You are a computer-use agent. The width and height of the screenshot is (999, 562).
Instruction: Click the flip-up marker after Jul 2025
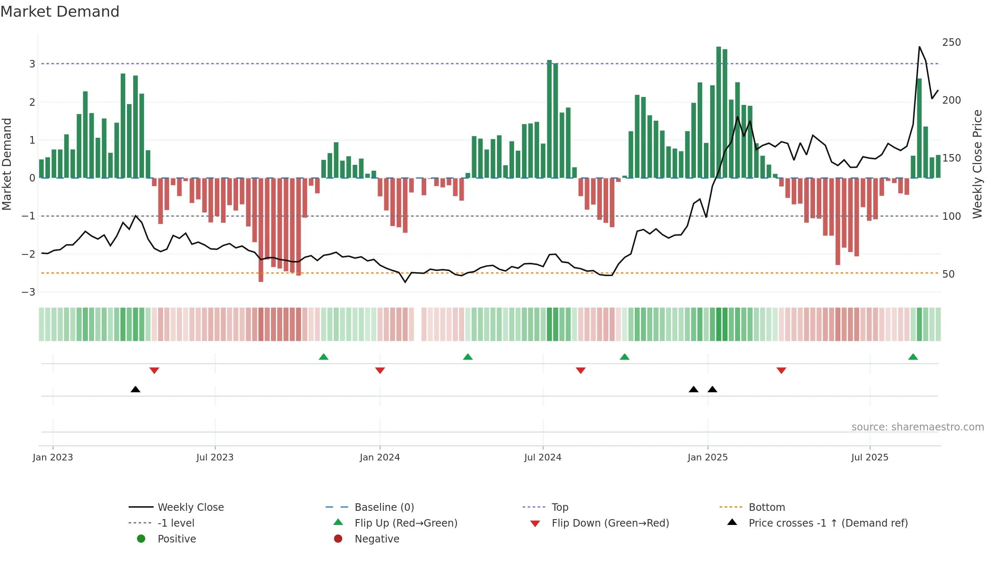[913, 357]
